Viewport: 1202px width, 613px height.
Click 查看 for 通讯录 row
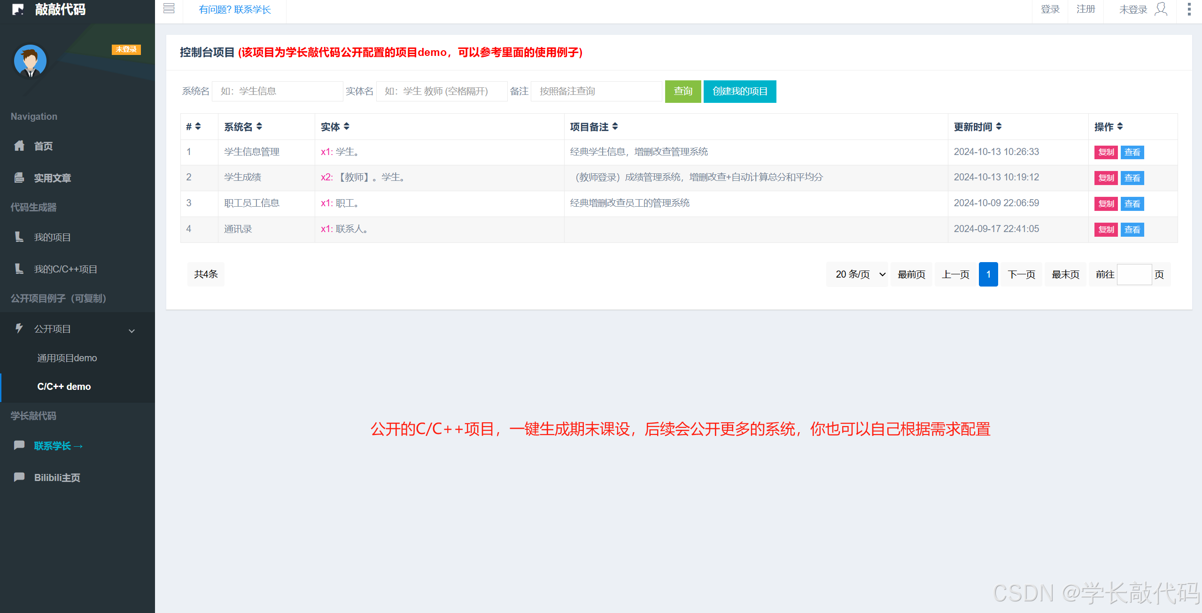[x=1132, y=230]
